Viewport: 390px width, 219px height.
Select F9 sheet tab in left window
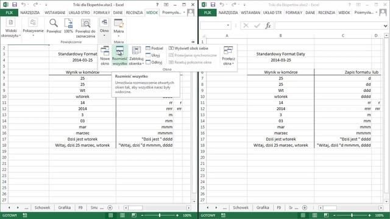pyautogui.click(x=80, y=207)
